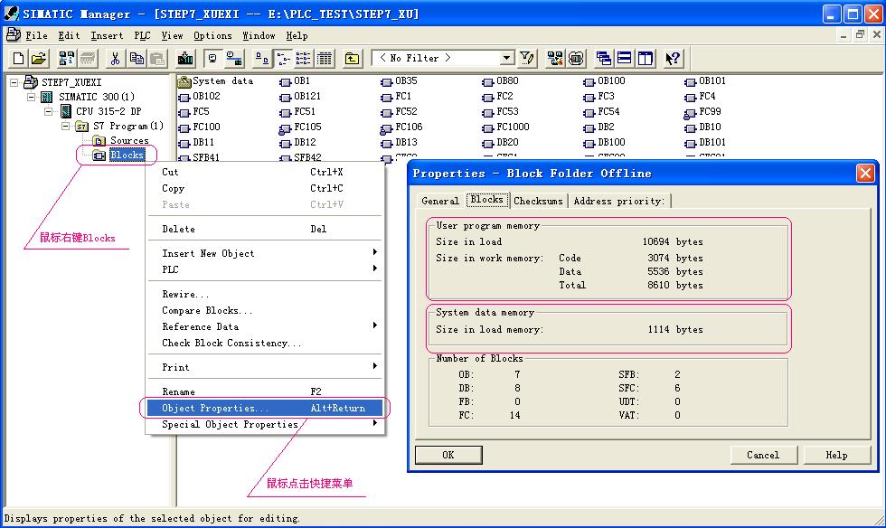Choose Check Block Consistency entry
The image size is (886, 528).
[264, 344]
